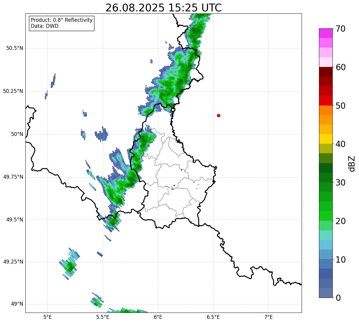Screen dimensions: 359x323
Task: Pick the slate blue swatch at colorbar bottom
Action: coord(326,293)
